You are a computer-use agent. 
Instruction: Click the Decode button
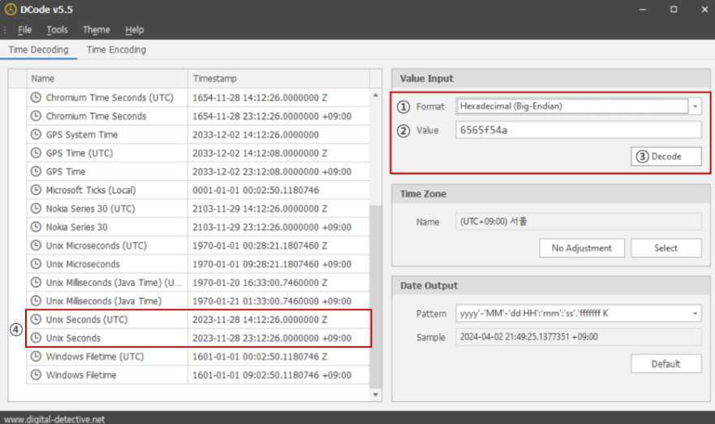[666, 157]
